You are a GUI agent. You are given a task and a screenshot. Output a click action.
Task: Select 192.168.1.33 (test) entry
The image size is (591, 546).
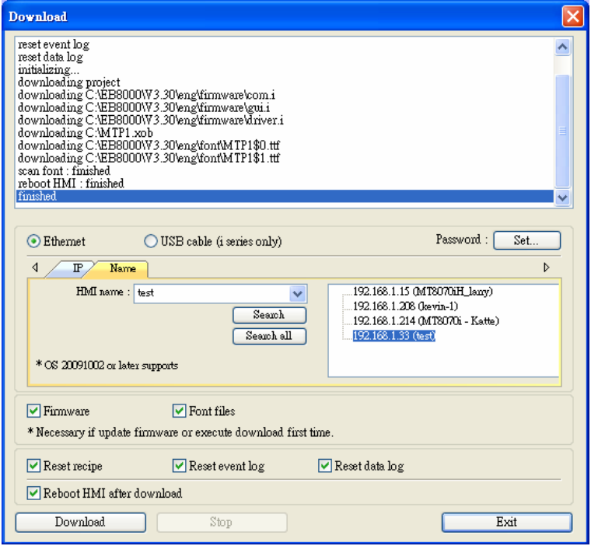click(394, 335)
